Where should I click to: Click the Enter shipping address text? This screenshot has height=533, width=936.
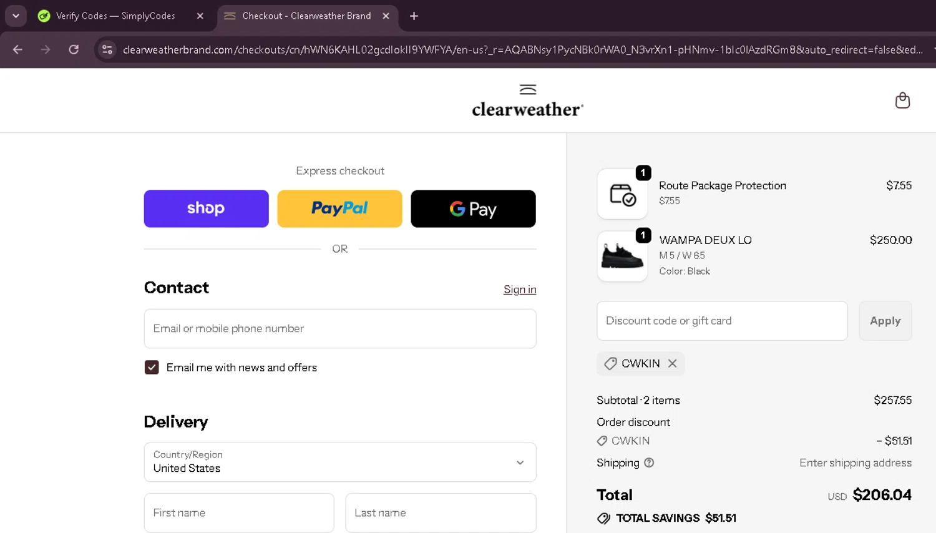pos(856,462)
